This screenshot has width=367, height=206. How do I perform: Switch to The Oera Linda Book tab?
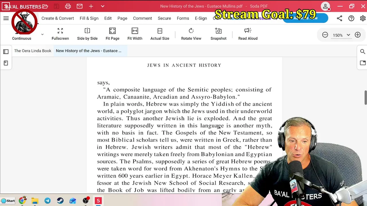click(33, 51)
